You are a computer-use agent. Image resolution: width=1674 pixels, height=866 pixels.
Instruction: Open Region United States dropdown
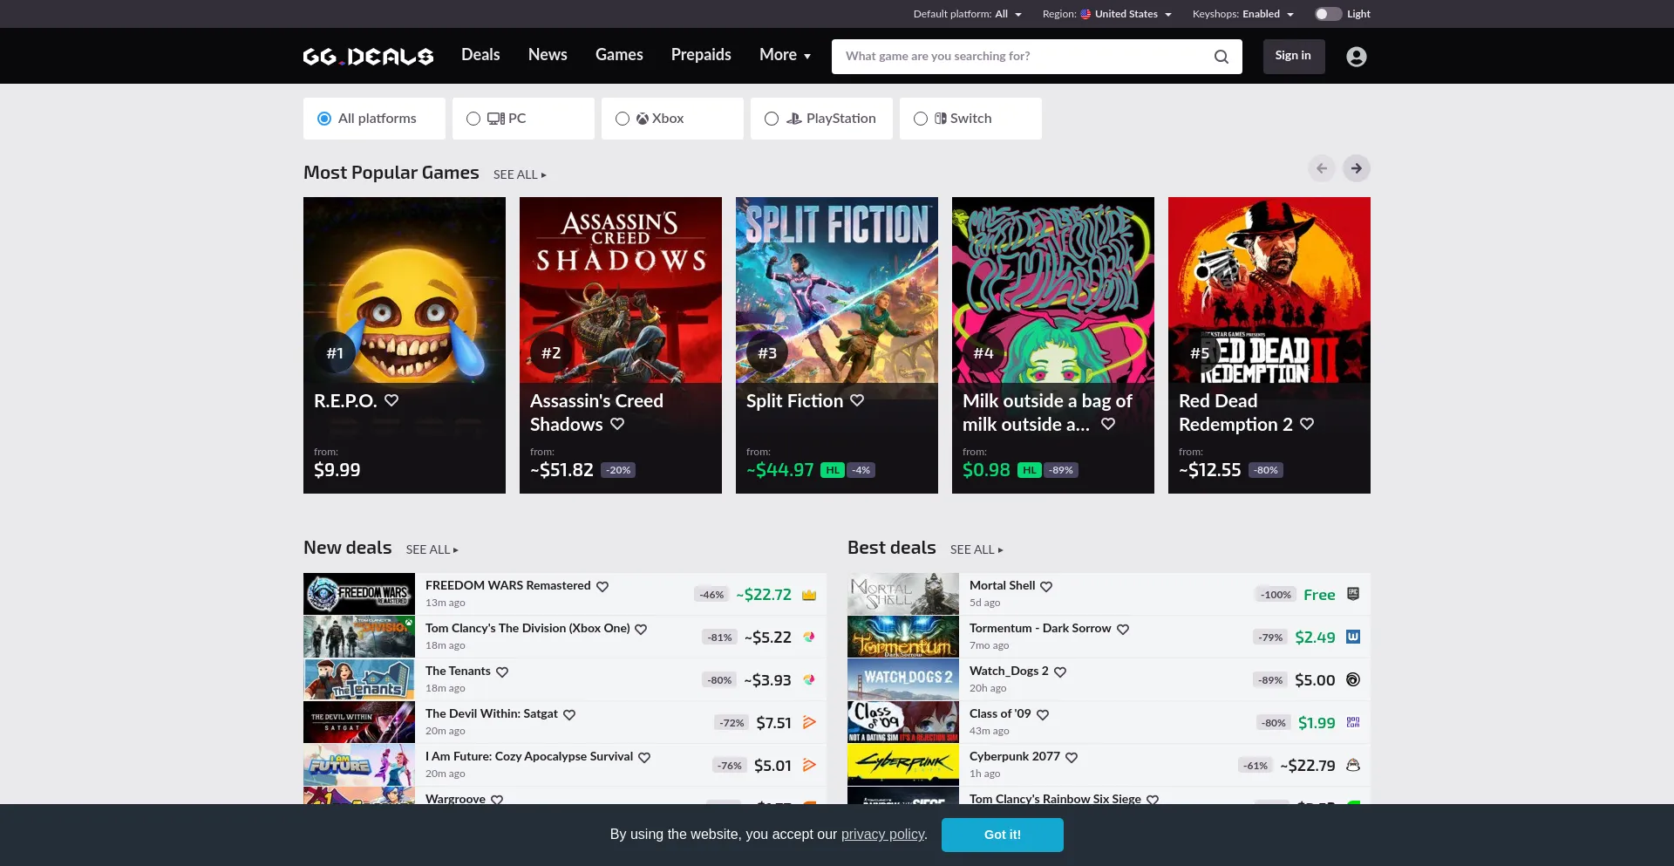click(x=1106, y=14)
